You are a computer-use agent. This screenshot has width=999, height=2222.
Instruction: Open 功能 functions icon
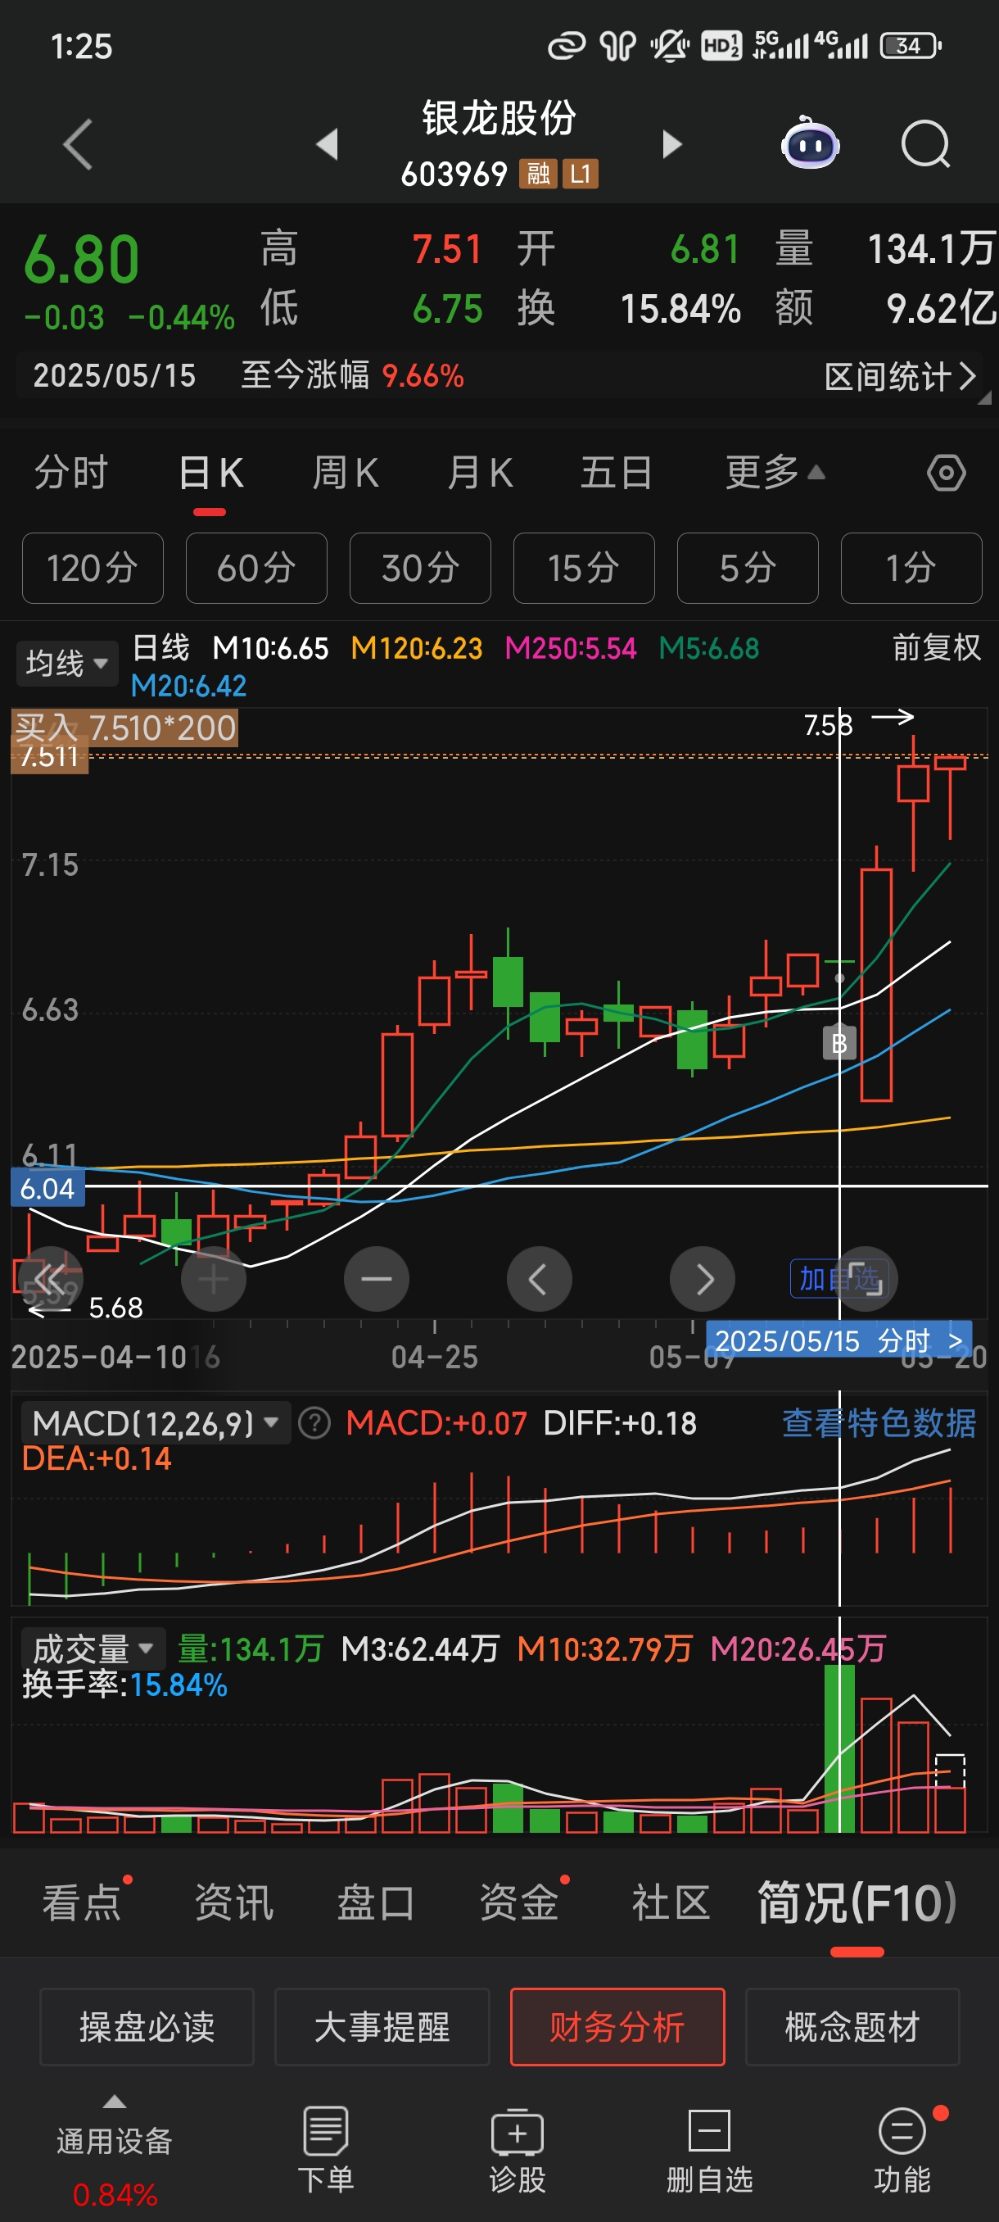(x=902, y=2151)
